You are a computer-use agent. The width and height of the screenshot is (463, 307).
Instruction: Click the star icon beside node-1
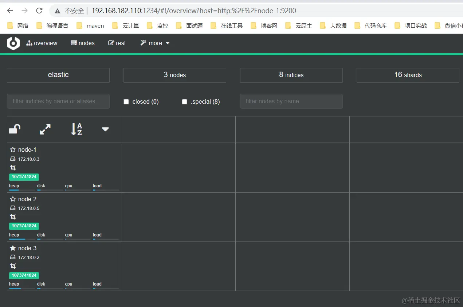[13, 149]
